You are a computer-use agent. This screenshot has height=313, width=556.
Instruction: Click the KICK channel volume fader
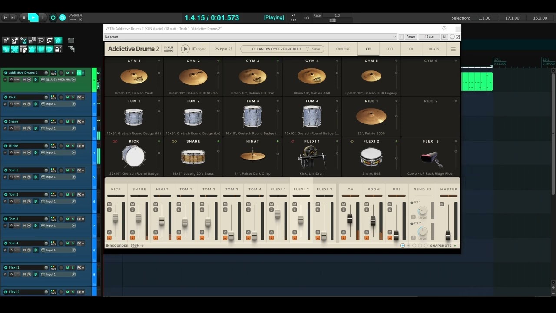coord(116,218)
